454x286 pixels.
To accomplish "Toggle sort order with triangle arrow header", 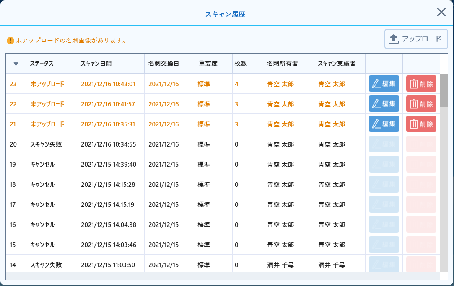I will 16,64.
